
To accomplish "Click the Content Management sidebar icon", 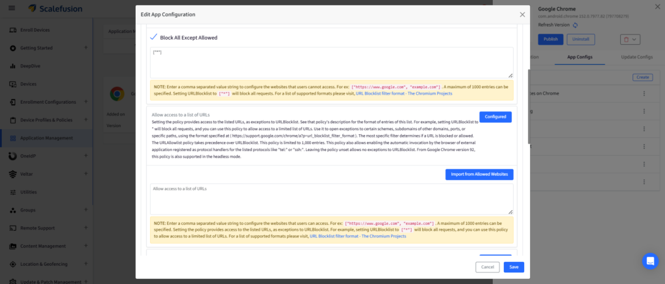I will (13, 246).
